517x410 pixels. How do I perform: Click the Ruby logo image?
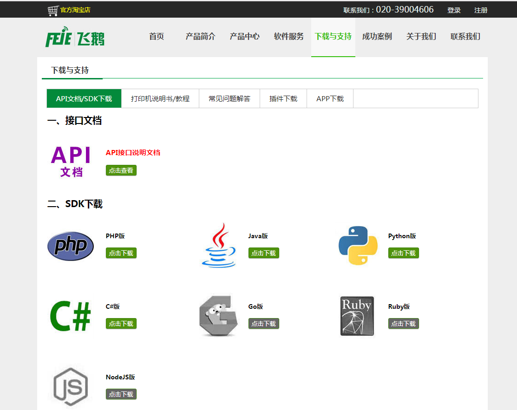357,316
